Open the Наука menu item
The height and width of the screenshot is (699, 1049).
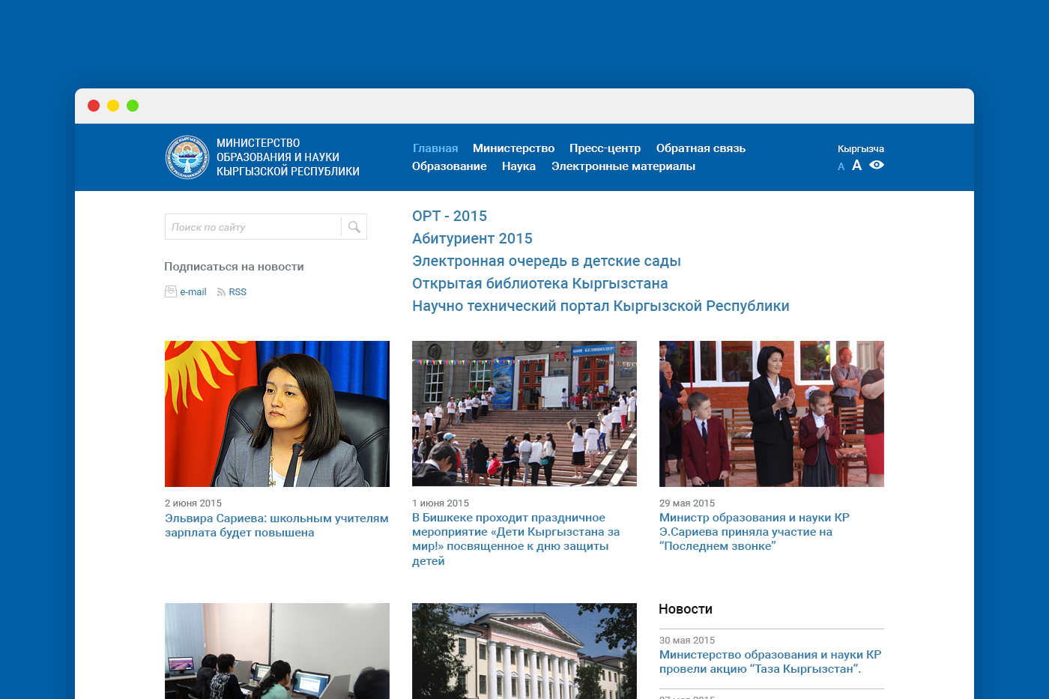click(x=519, y=166)
